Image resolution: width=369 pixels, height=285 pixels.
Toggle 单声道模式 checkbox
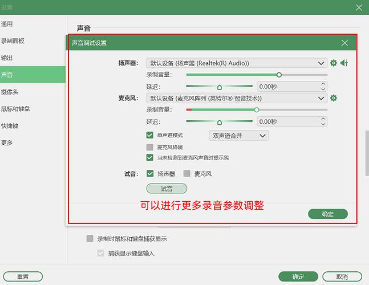point(149,135)
